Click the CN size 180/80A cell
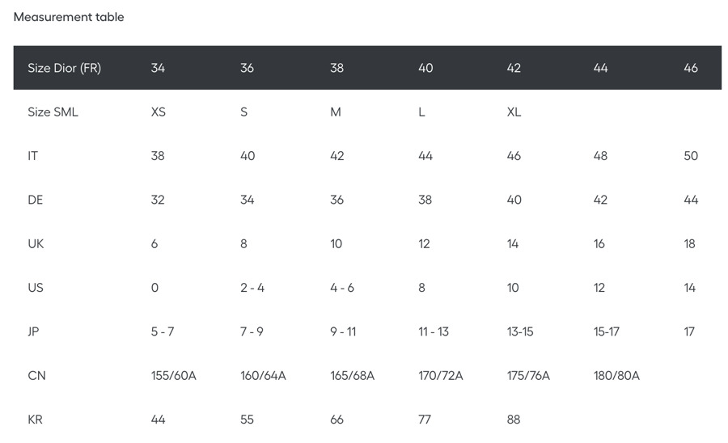 coord(616,376)
